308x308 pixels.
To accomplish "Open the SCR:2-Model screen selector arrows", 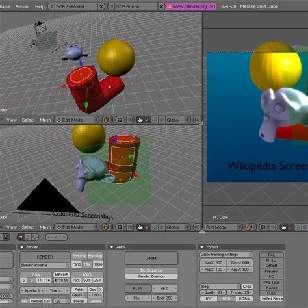I will 51,6.
